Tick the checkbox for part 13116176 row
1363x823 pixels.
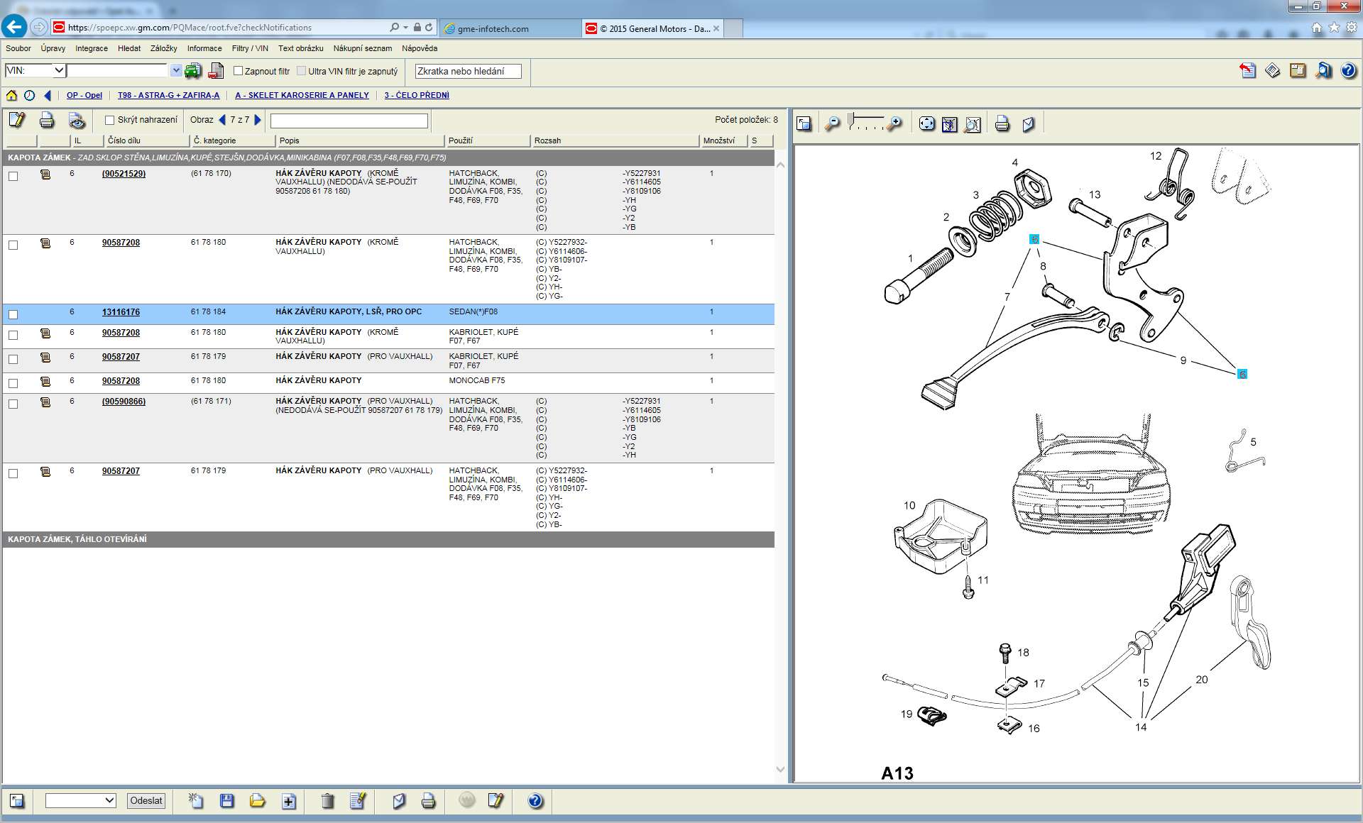click(x=13, y=314)
